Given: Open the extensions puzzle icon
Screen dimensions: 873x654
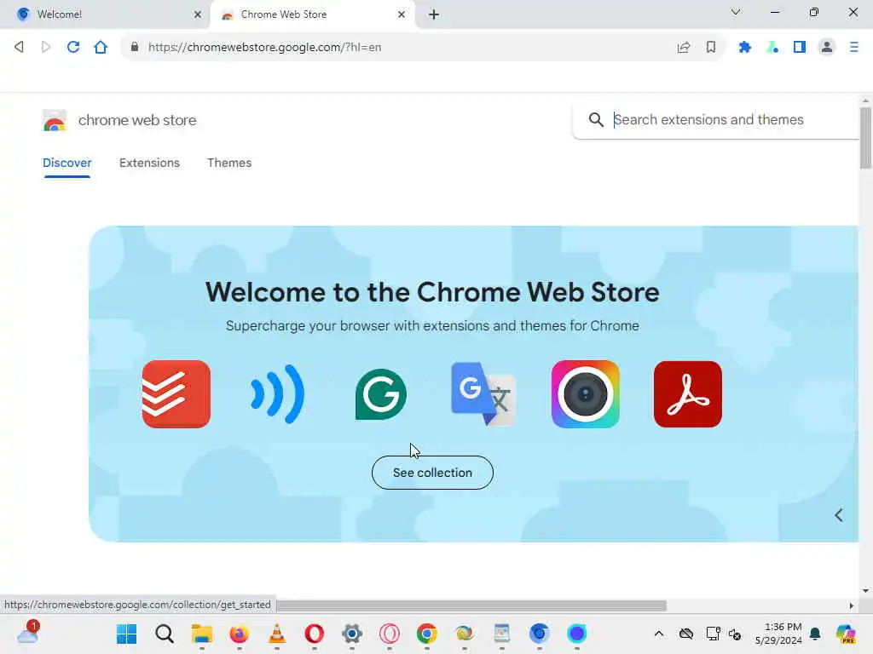Looking at the screenshot, I should click(x=745, y=48).
